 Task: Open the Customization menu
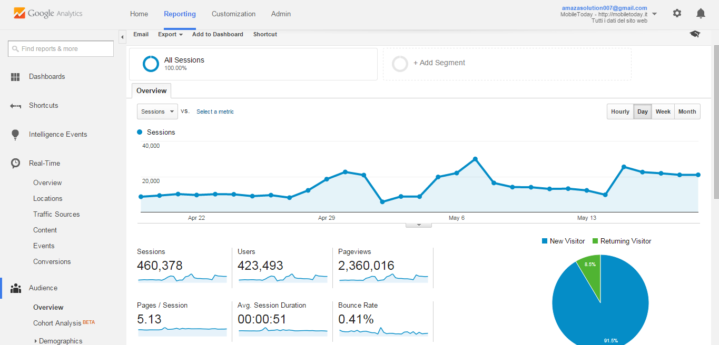(233, 14)
